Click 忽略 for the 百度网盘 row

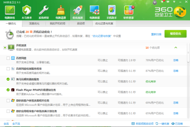176,60
